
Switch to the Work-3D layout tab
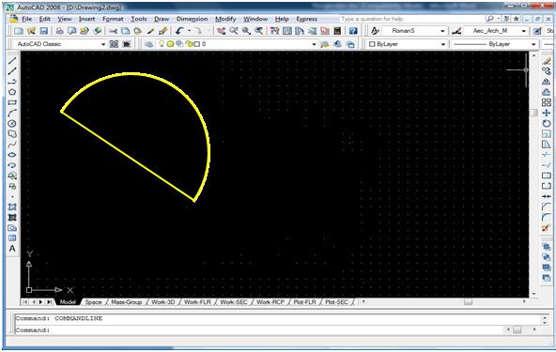tap(163, 302)
